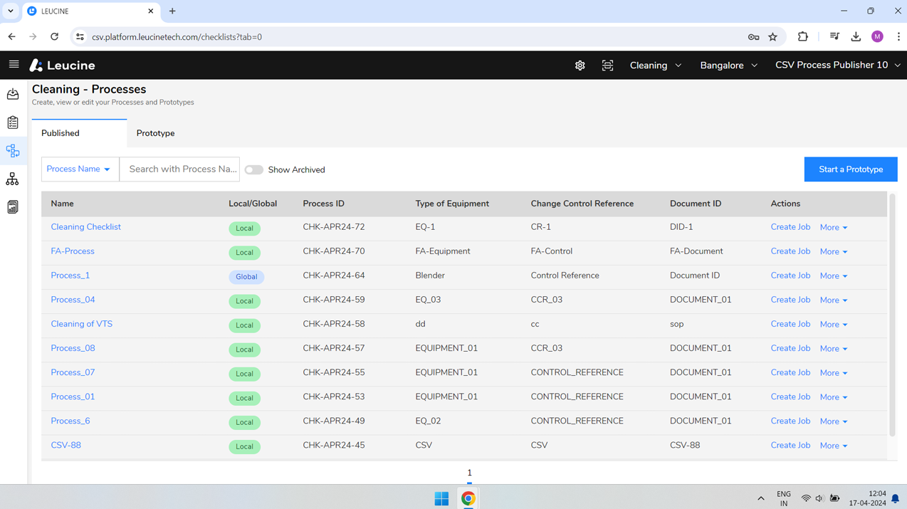Open the Jobs inbox icon in sidebar

pyautogui.click(x=13, y=94)
